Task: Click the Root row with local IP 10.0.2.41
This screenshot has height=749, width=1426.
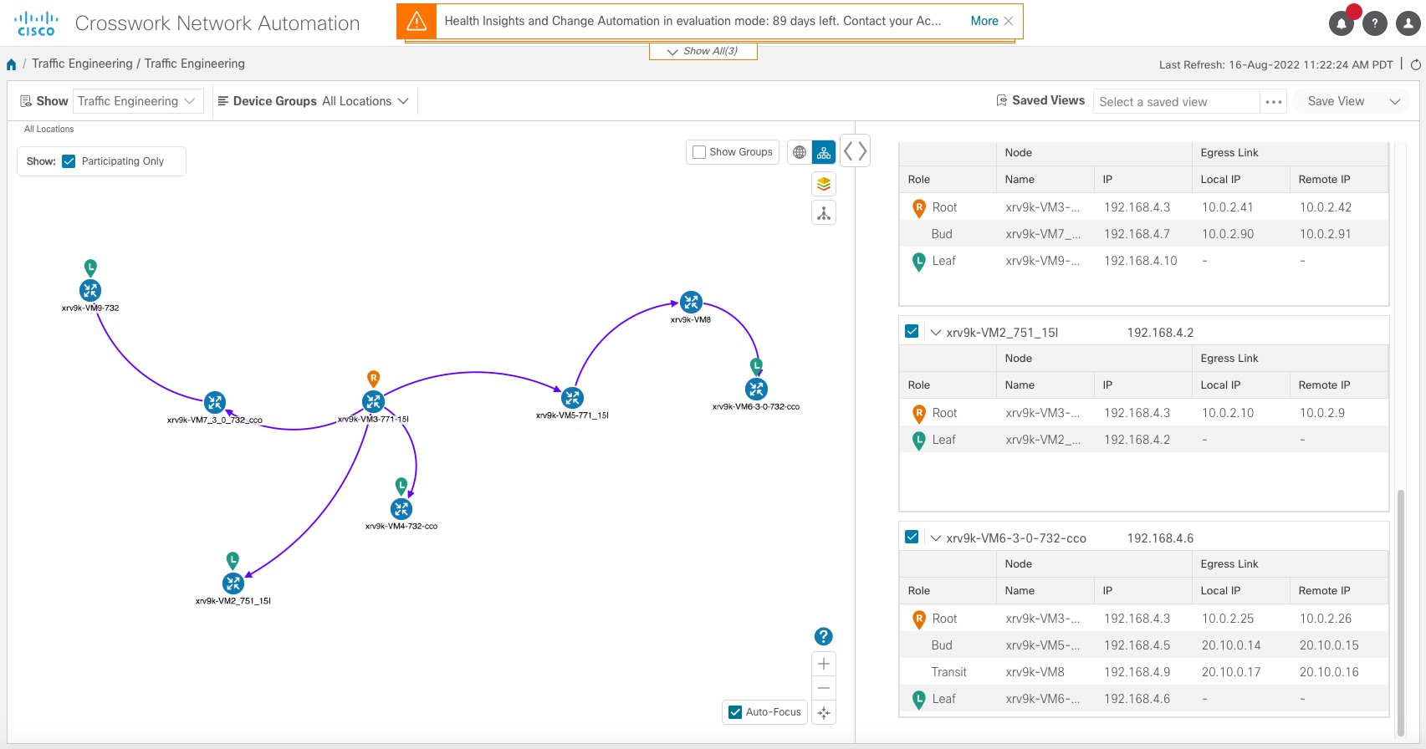Action: click(x=1143, y=207)
